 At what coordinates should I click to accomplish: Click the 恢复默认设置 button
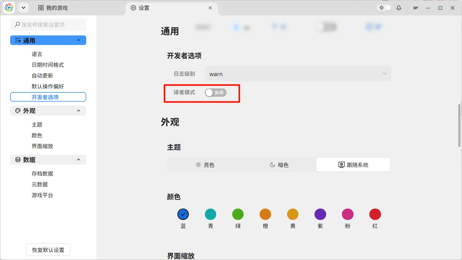point(48,250)
